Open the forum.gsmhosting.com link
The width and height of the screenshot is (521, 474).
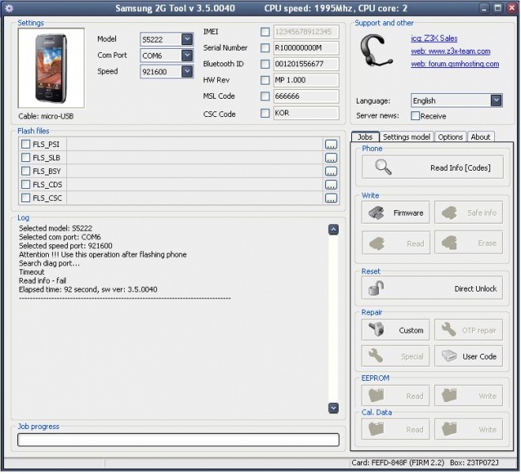coord(455,64)
